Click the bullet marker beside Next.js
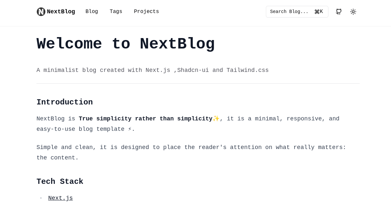Image resolution: width=391 pixels, height=205 pixels. pyautogui.click(x=41, y=198)
